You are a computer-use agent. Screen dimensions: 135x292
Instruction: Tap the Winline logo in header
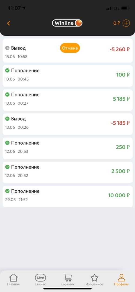click(67, 23)
